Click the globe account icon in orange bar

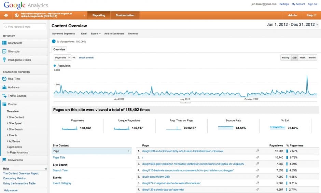click(17, 15)
